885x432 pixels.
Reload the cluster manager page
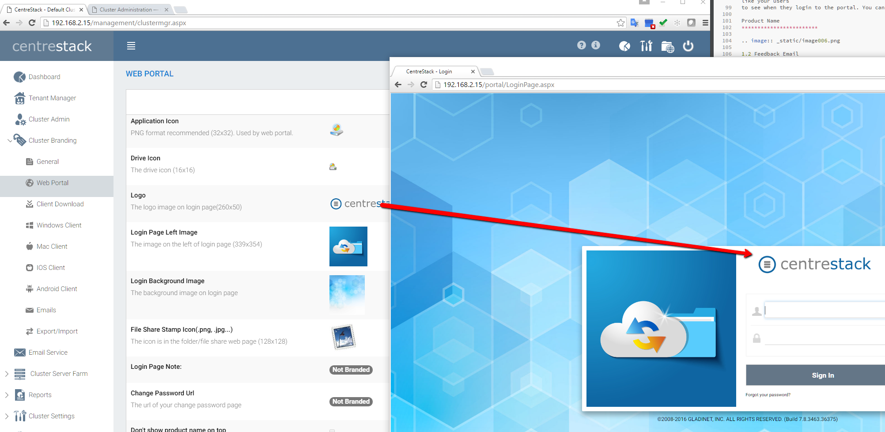click(32, 23)
